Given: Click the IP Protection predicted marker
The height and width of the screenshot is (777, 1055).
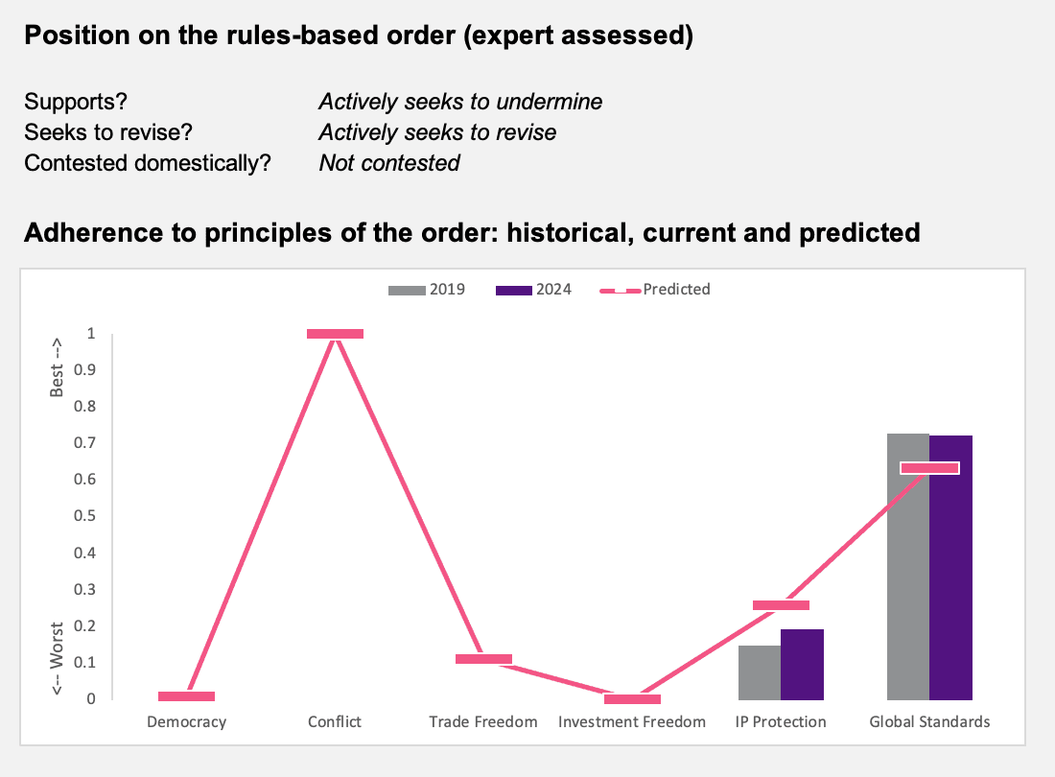Looking at the screenshot, I should [781, 605].
